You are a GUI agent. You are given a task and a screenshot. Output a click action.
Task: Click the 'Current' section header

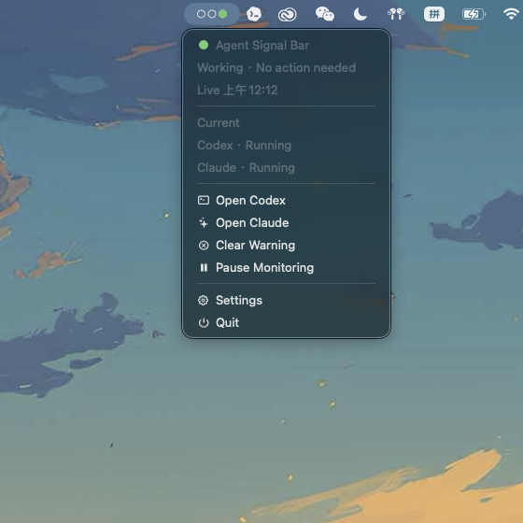coord(219,122)
